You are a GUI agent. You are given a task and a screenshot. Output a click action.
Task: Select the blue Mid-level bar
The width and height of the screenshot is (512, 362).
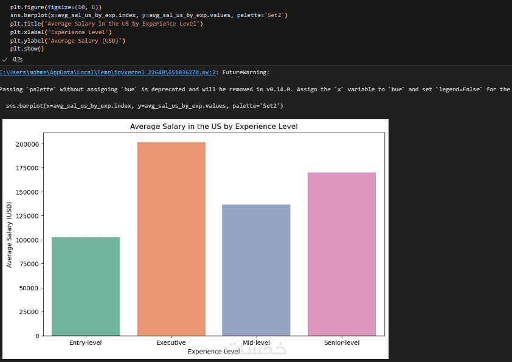(256, 270)
